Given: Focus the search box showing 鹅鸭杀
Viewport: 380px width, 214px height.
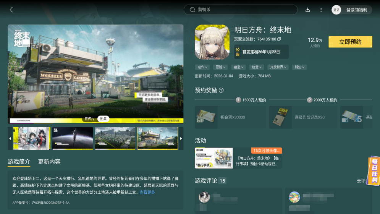Looking at the screenshot, I should tap(241, 10).
